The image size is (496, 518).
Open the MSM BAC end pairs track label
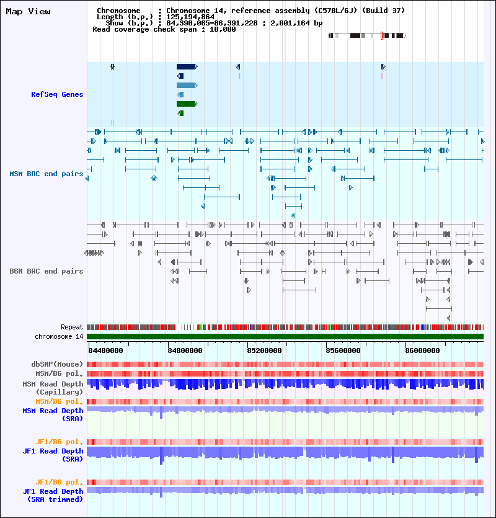point(46,174)
